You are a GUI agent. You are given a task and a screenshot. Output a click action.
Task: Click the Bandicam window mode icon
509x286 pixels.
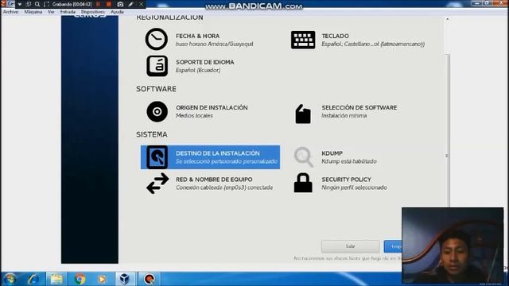point(29,4)
